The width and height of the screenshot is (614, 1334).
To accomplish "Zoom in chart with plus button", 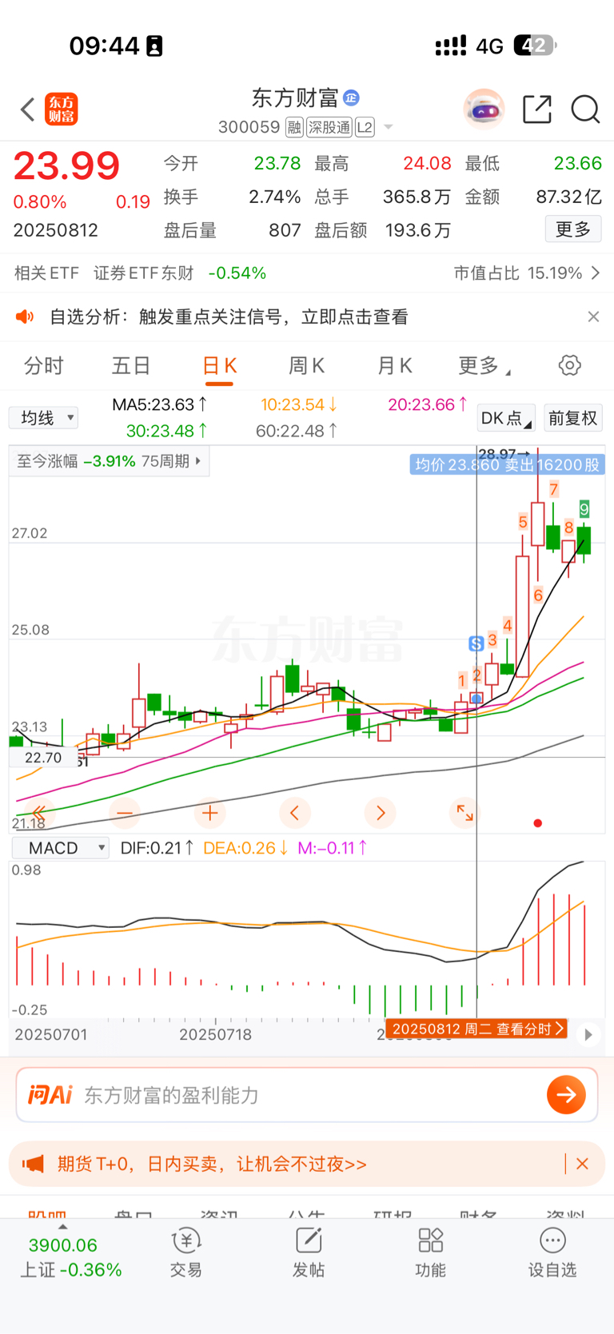I will (x=210, y=813).
